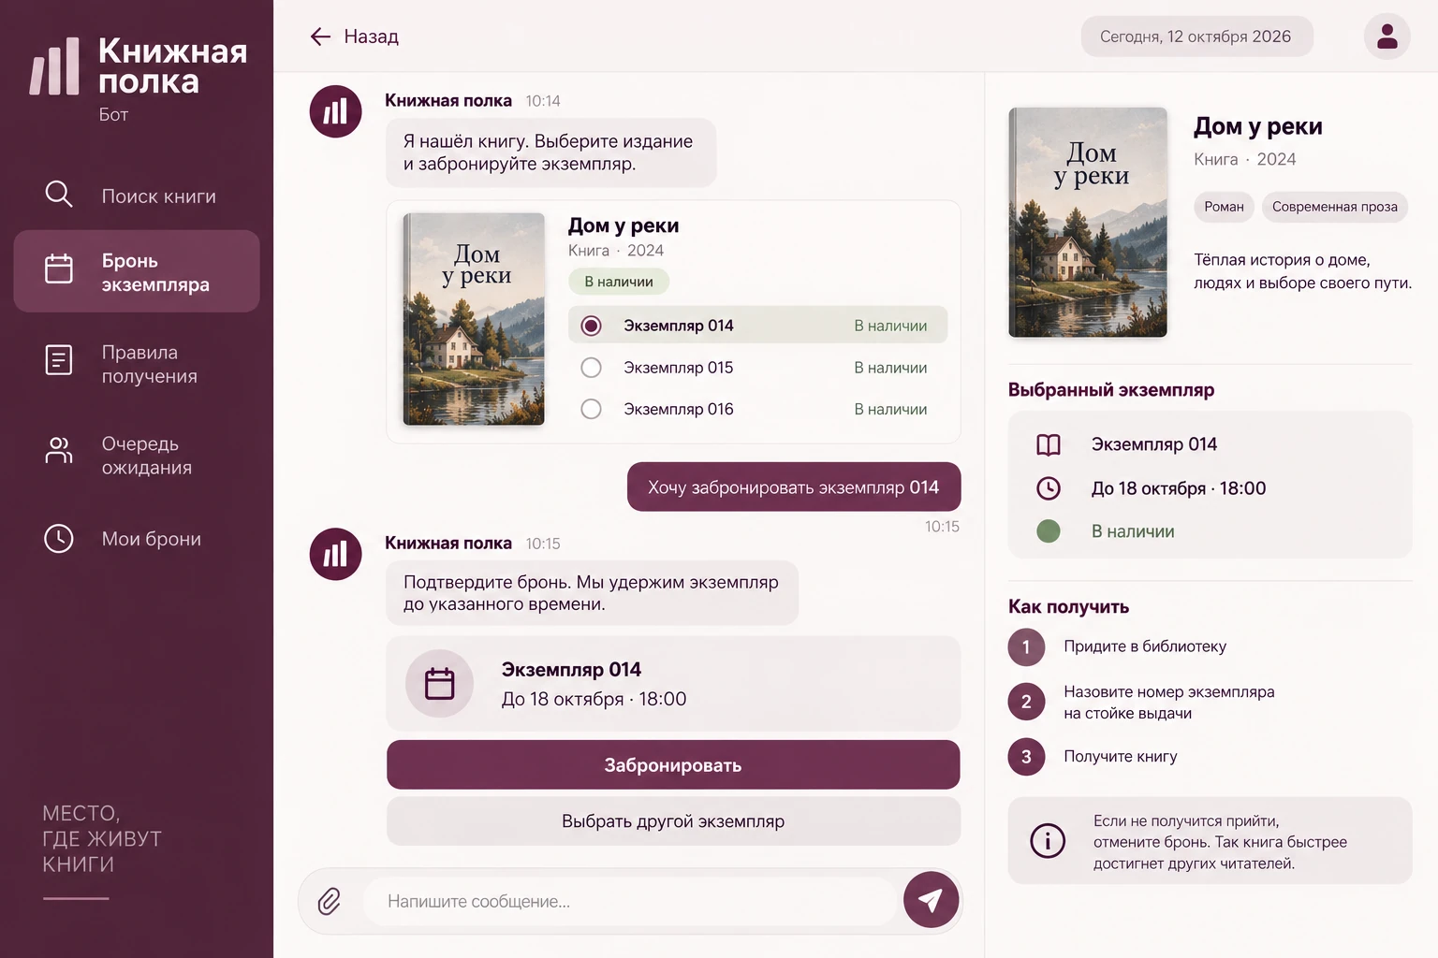Click step 2 circle for Назовите номер экземпляра
1438x958 pixels.
(1026, 702)
